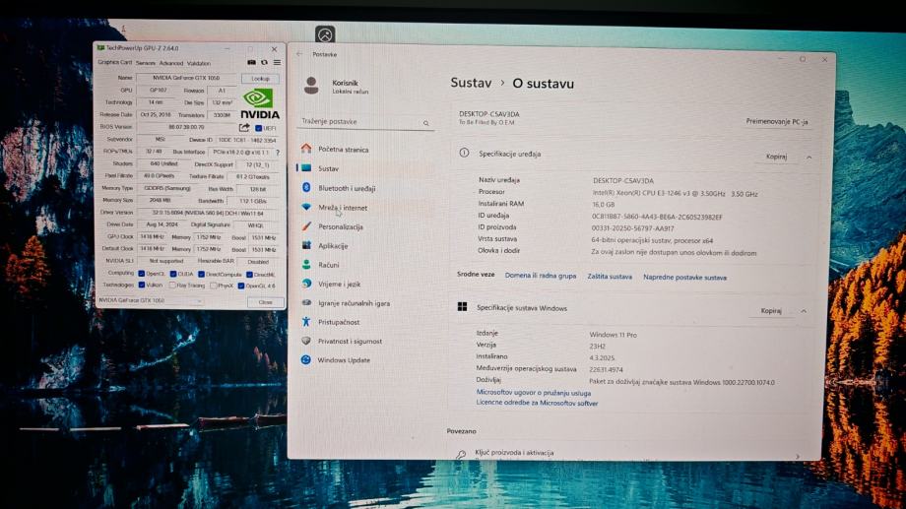This screenshot has height=509, width=906.
Task: Click the Windows 11 Pro edition value
Action: (614, 335)
